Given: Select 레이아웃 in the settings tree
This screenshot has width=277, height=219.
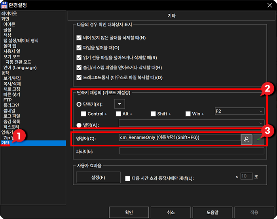Looking at the screenshot, I should (x=9, y=13).
